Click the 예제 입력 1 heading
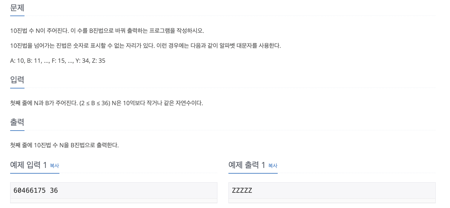 (x=29, y=165)
